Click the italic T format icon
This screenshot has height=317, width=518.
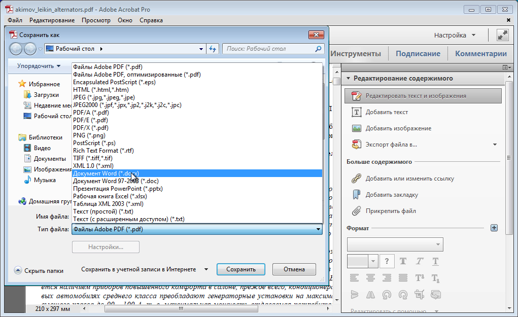point(419,262)
